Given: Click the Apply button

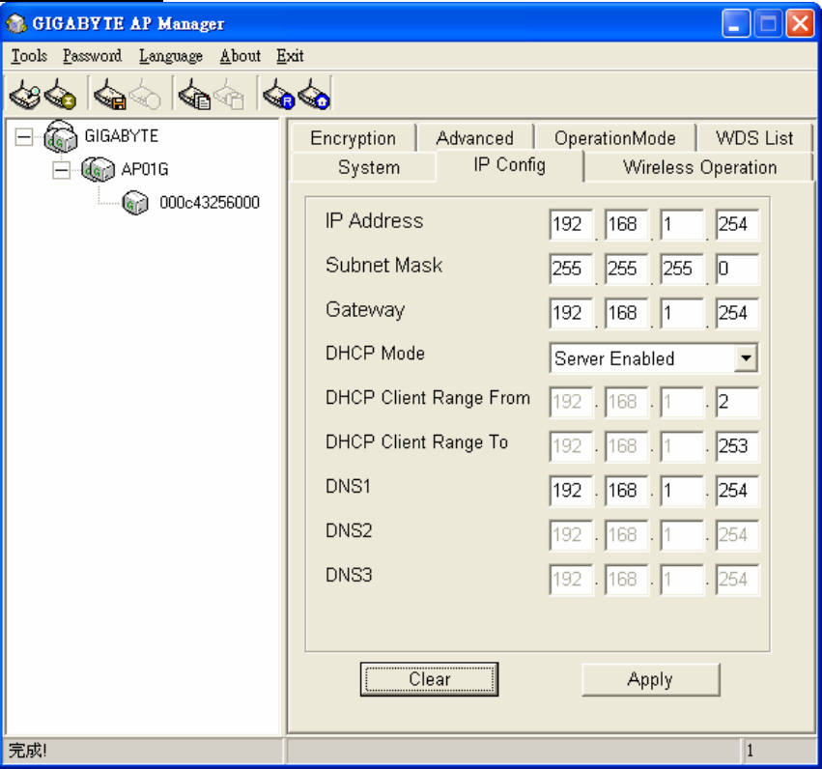Looking at the screenshot, I should pos(651,679).
